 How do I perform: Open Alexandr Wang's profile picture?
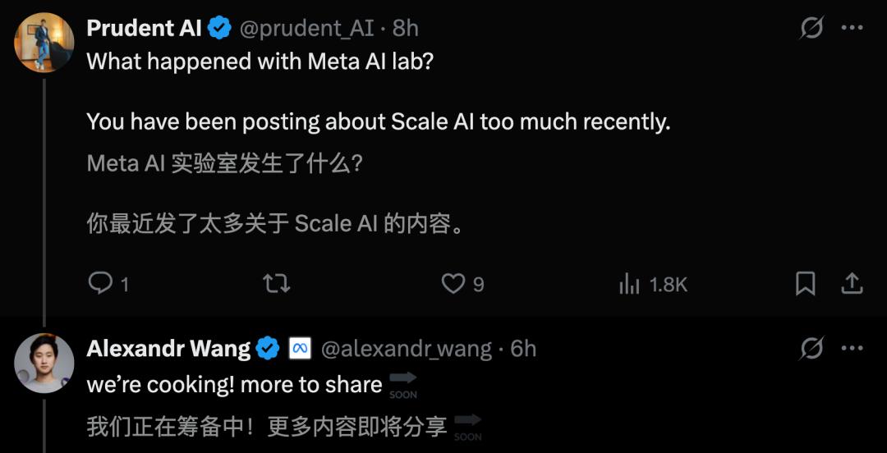click(x=44, y=363)
